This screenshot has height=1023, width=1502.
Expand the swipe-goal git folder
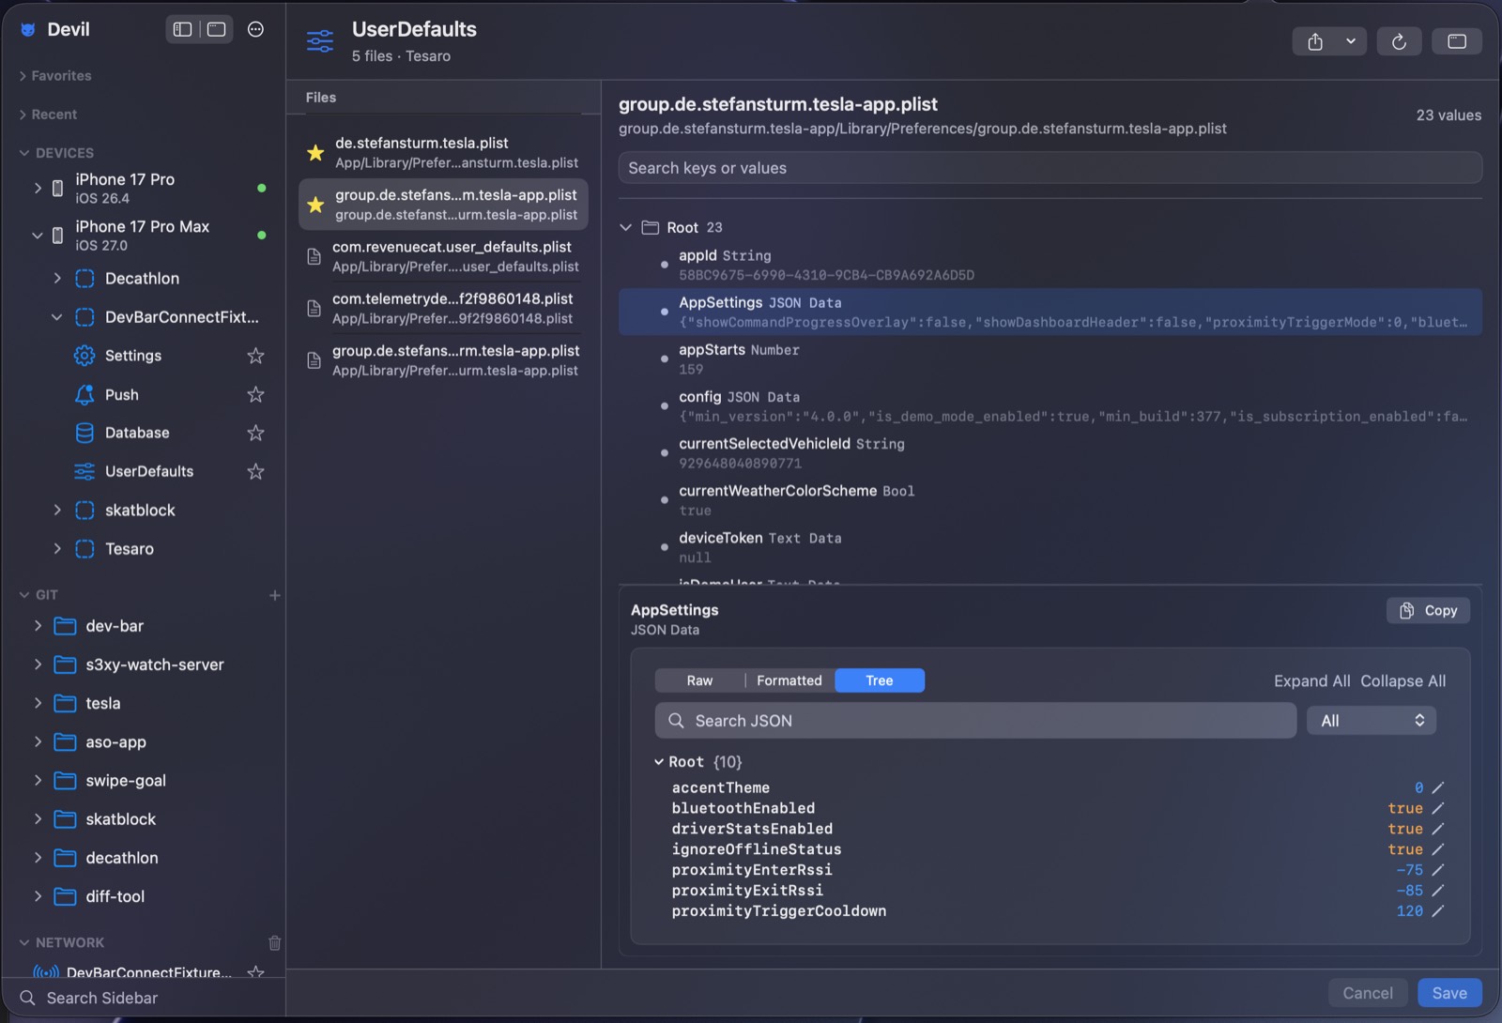38,781
